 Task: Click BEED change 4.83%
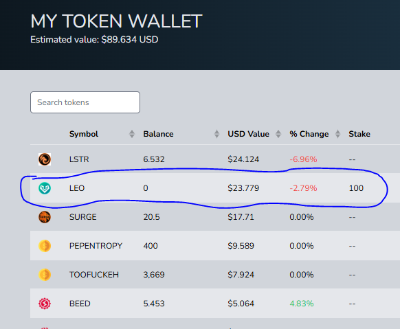tap(302, 304)
